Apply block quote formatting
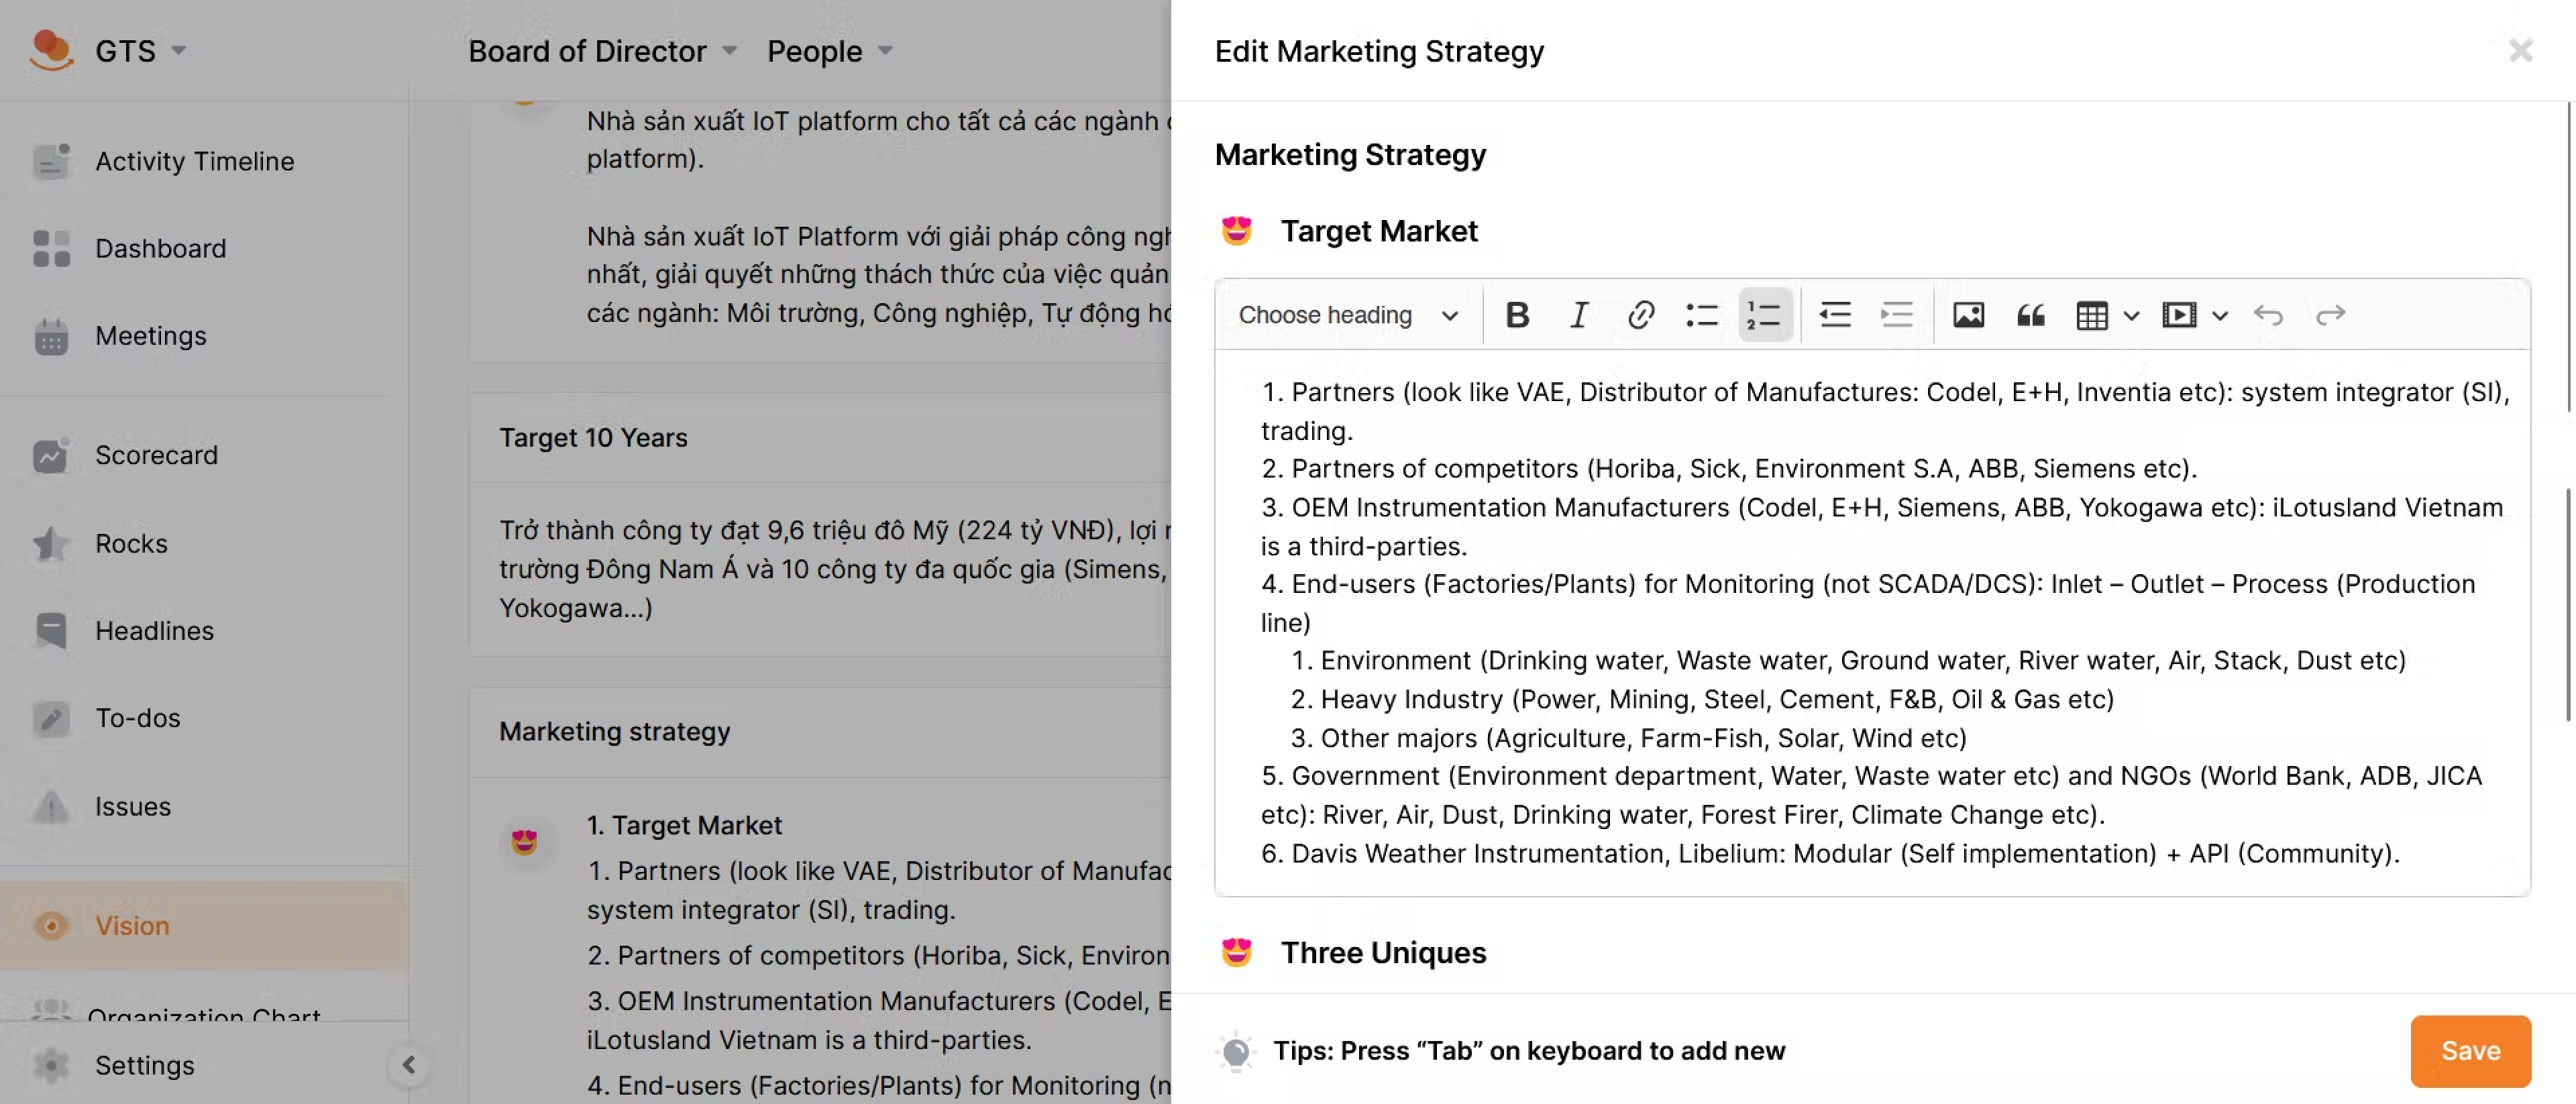The image size is (2576, 1104). click(x=2030, y=315)
